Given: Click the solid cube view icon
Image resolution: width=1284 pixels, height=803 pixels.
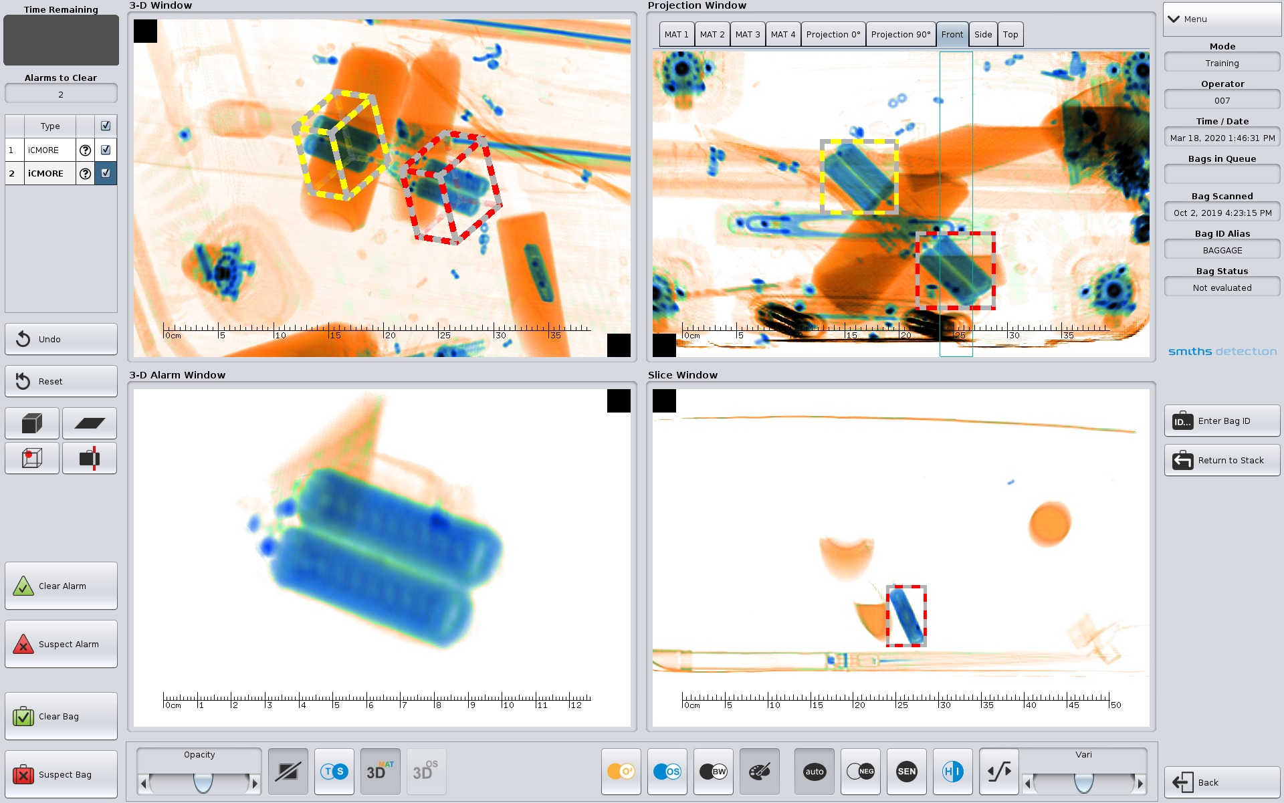Looking at the screenshot, I should [x=32, y=423].
